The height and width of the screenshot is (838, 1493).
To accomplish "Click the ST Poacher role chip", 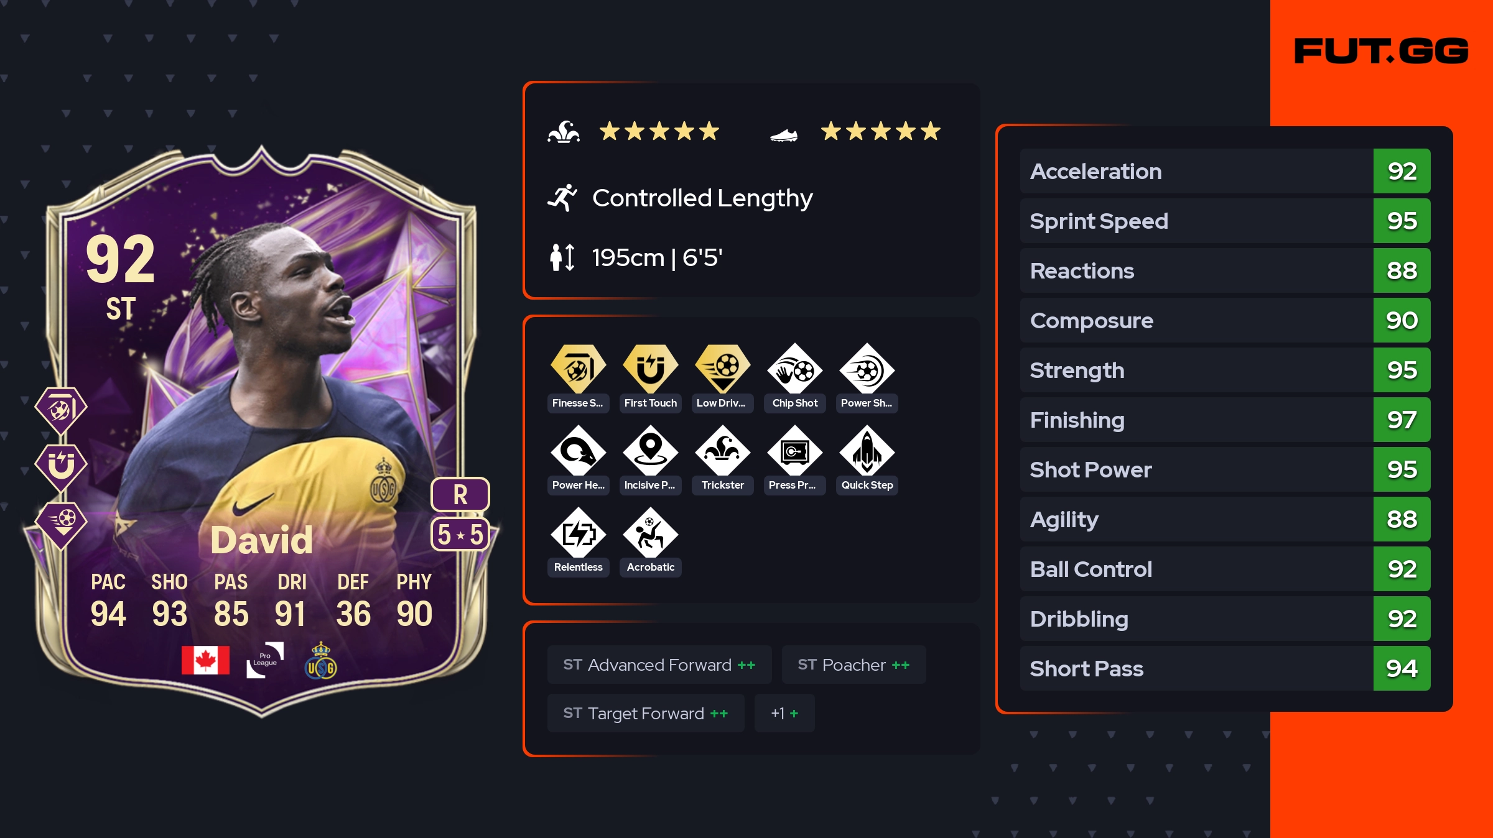I will 853,665.
